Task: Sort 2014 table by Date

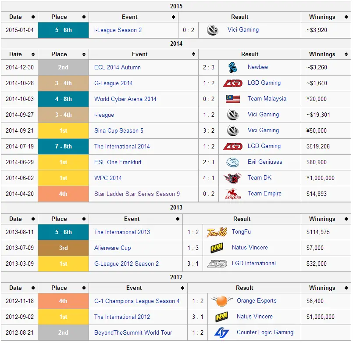Action: pos(33,54)
